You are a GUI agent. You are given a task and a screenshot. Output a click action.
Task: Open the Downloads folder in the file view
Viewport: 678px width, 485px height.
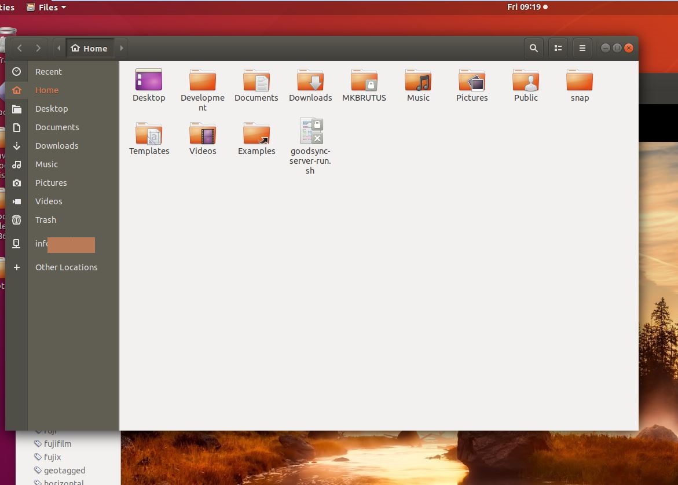tap(310, 81)
